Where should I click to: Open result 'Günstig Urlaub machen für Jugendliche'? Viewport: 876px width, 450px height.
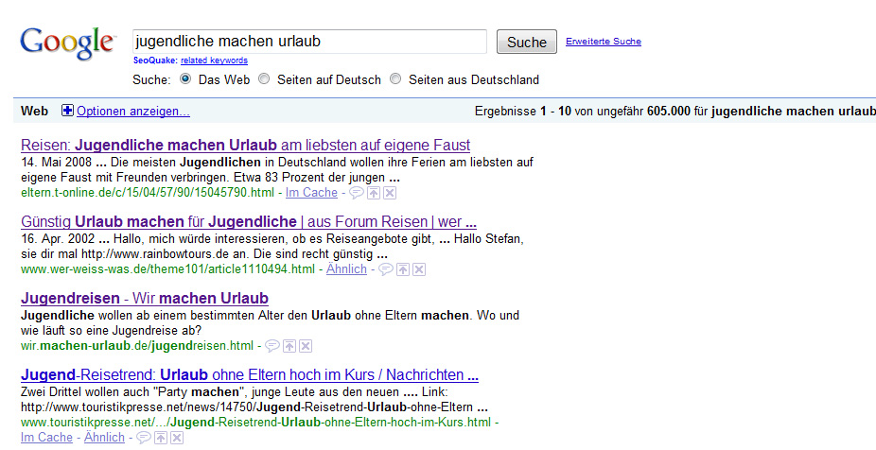click(x=249, y=221)
